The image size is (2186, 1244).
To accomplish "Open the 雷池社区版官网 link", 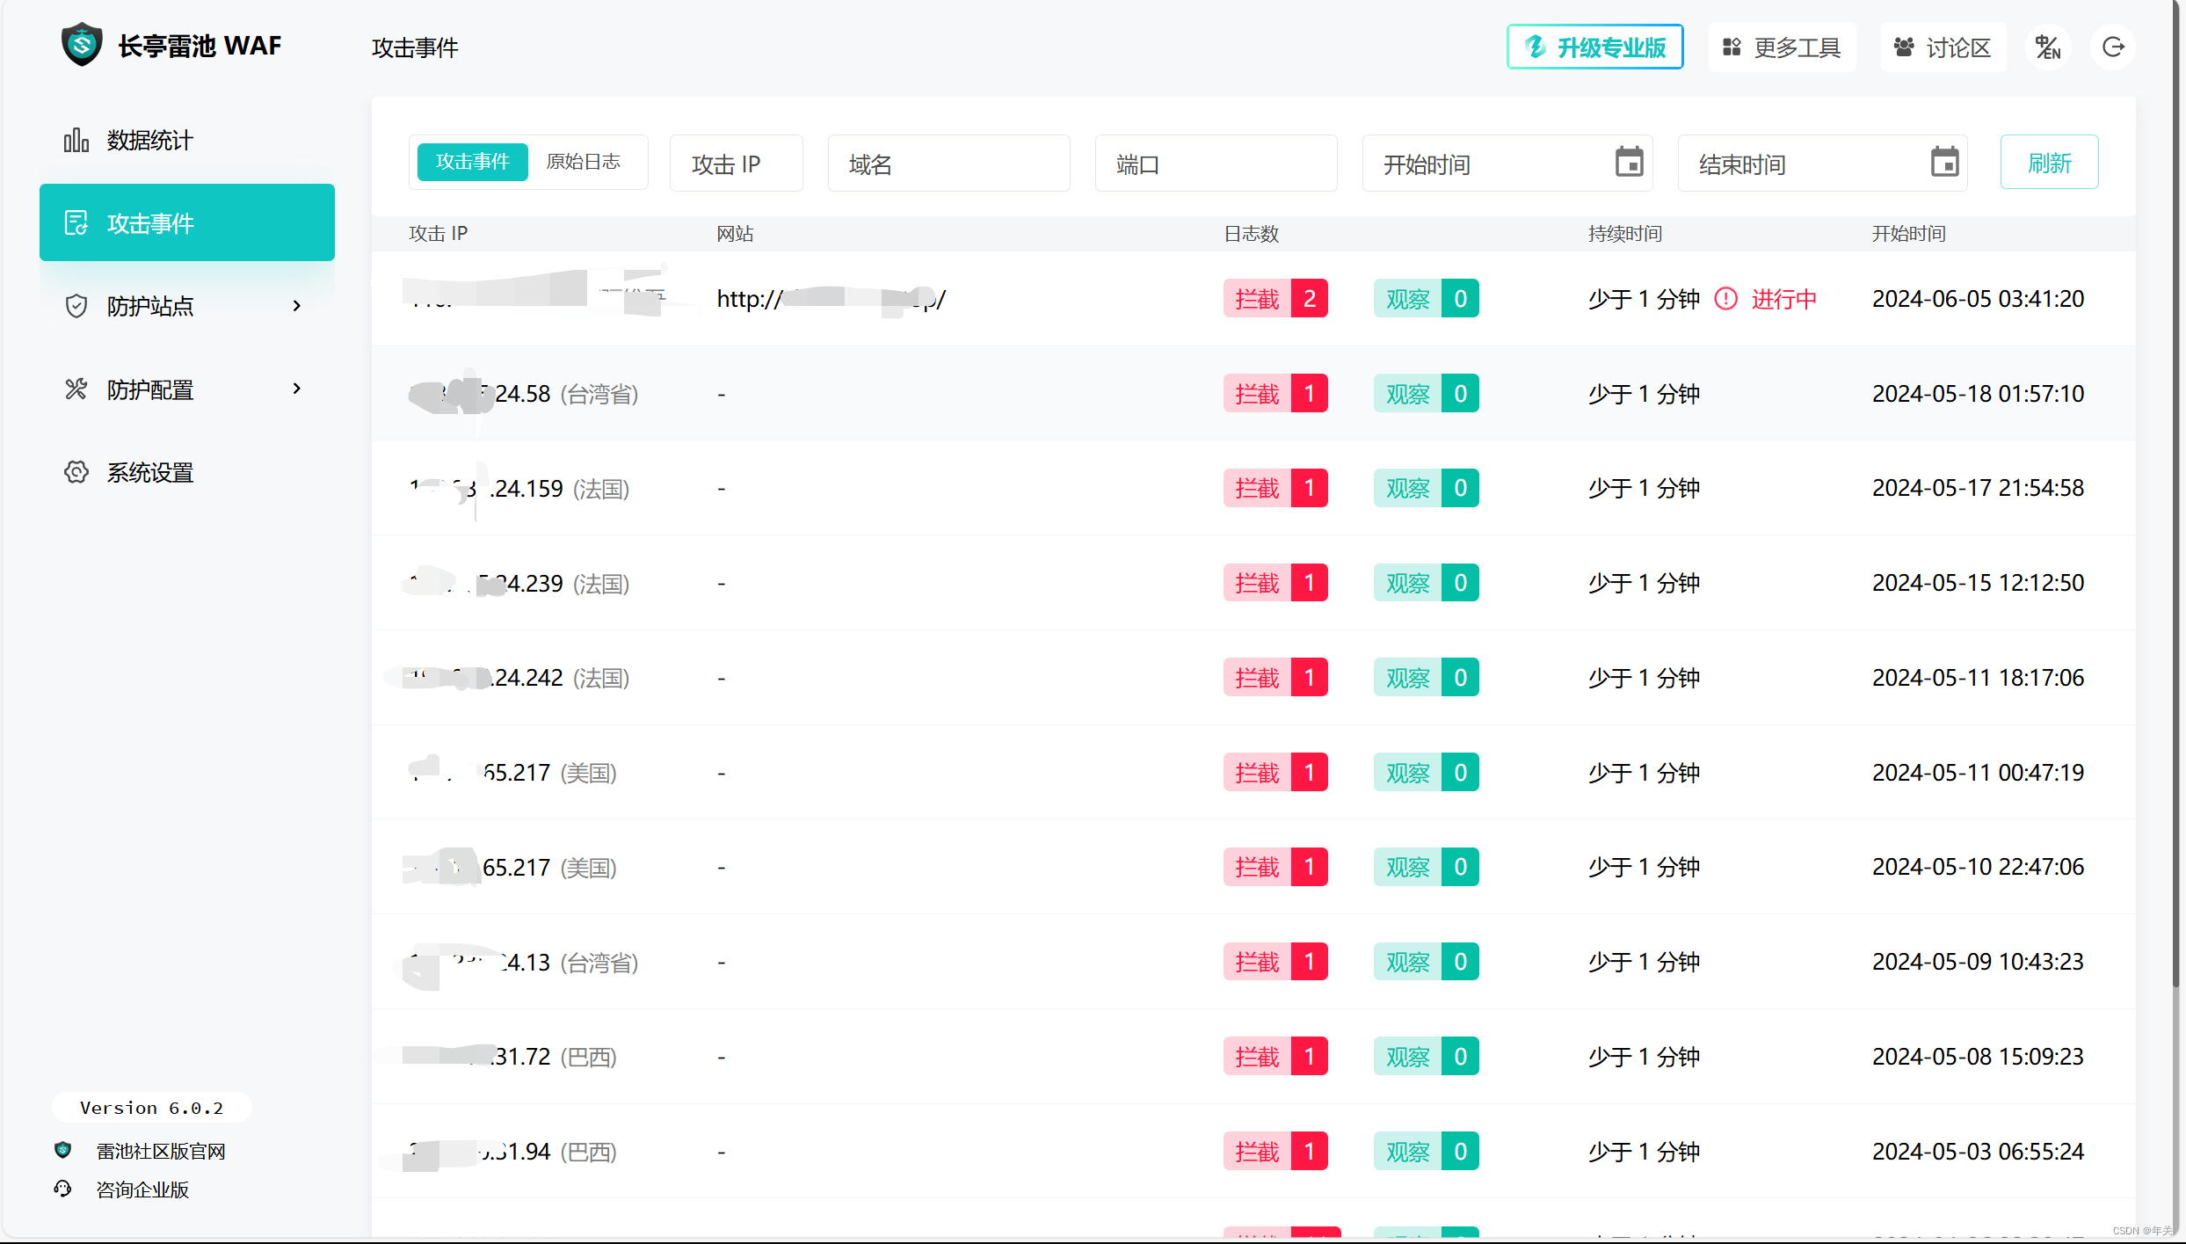I will (x=160, y=1151).
